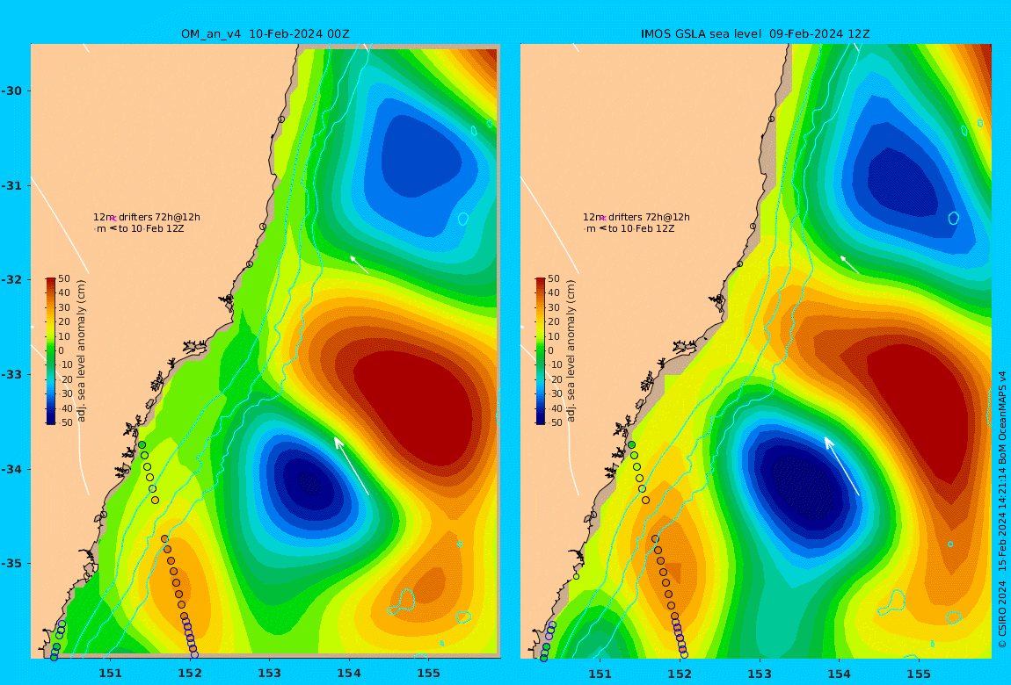The image size is (1011, 685).
Task: Click the latitude label -34
Action: pos(11,469)
